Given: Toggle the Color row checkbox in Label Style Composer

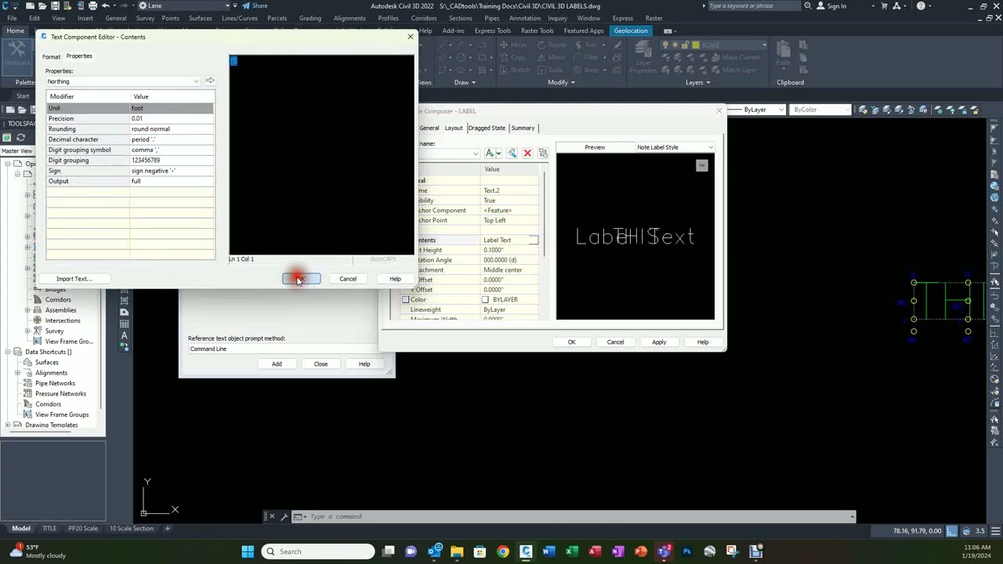Looking at the screenshot, I should point(406,300).
